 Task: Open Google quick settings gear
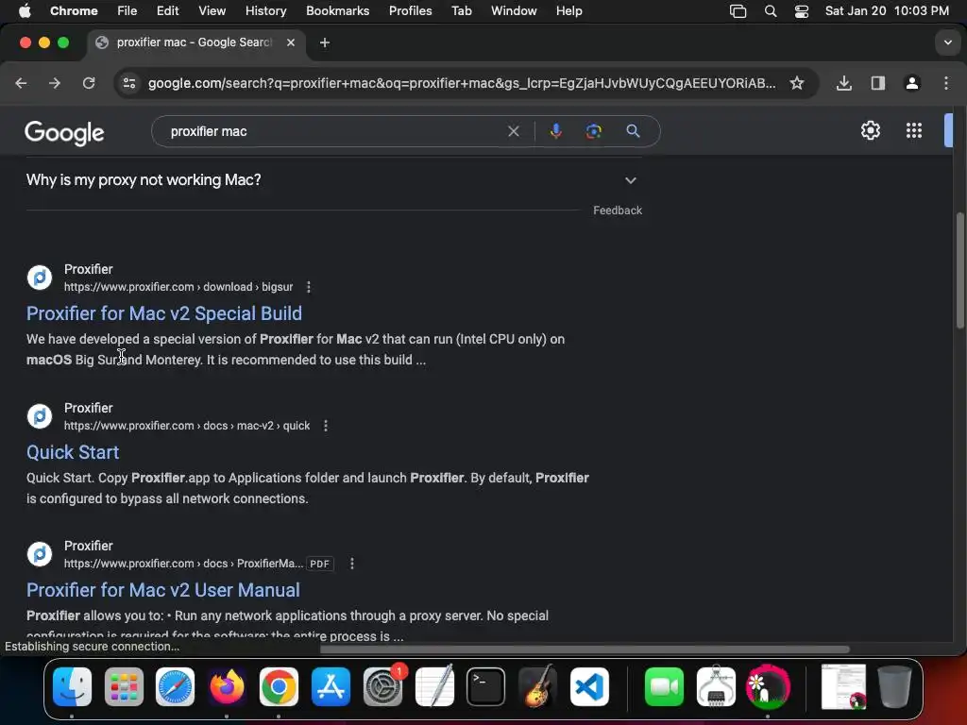click(870, 130)
